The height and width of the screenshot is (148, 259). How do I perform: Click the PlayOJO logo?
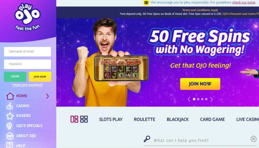(27, 17)
